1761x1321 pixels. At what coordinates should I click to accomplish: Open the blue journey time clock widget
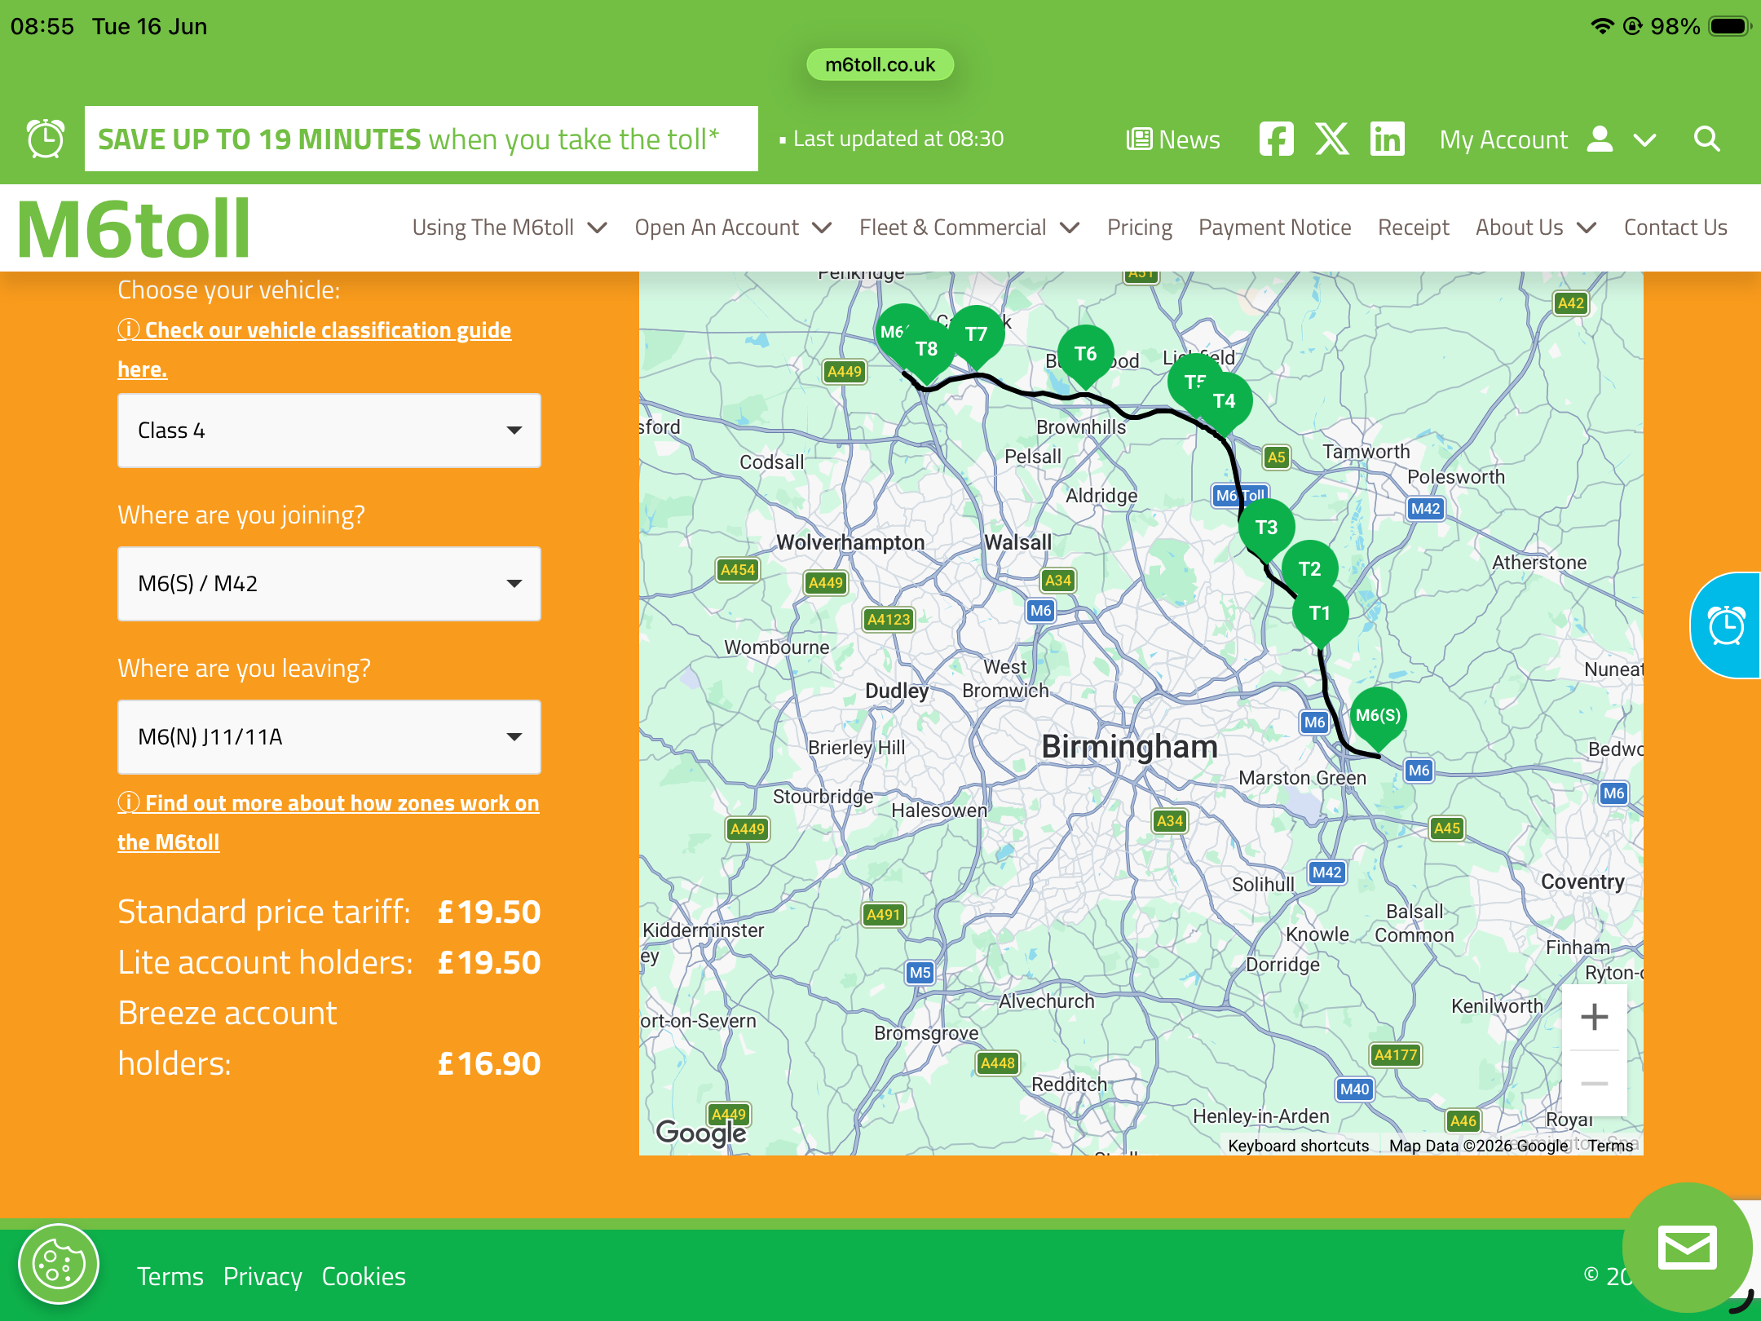1726,625
